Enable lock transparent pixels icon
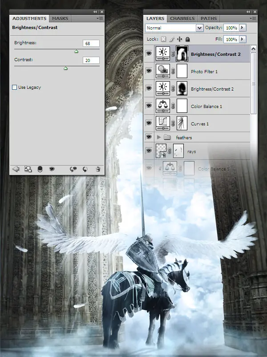The width and height of the screenshot is (267, 357). pyautogui.click(x=163, y=39)
